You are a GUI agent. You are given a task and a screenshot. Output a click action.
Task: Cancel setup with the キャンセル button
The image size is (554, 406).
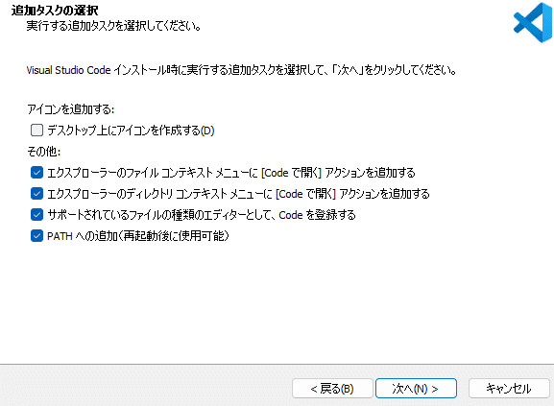[x=509, y=389]
